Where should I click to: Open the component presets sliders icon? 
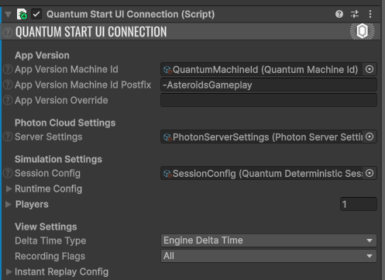(x=355, y=14)
